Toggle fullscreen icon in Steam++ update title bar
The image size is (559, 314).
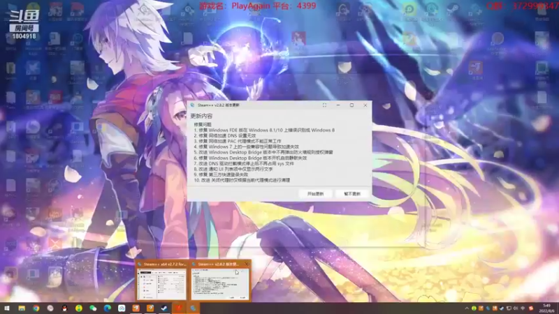coord(324,105)
